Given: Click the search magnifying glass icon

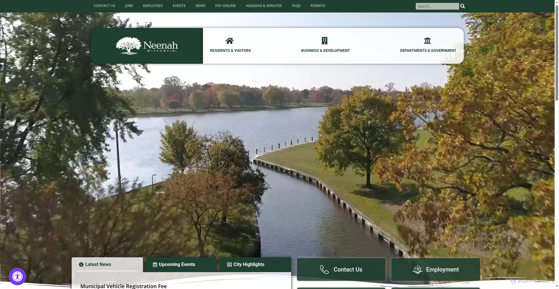Looking at the screenshot, I should tap(462, 6).
